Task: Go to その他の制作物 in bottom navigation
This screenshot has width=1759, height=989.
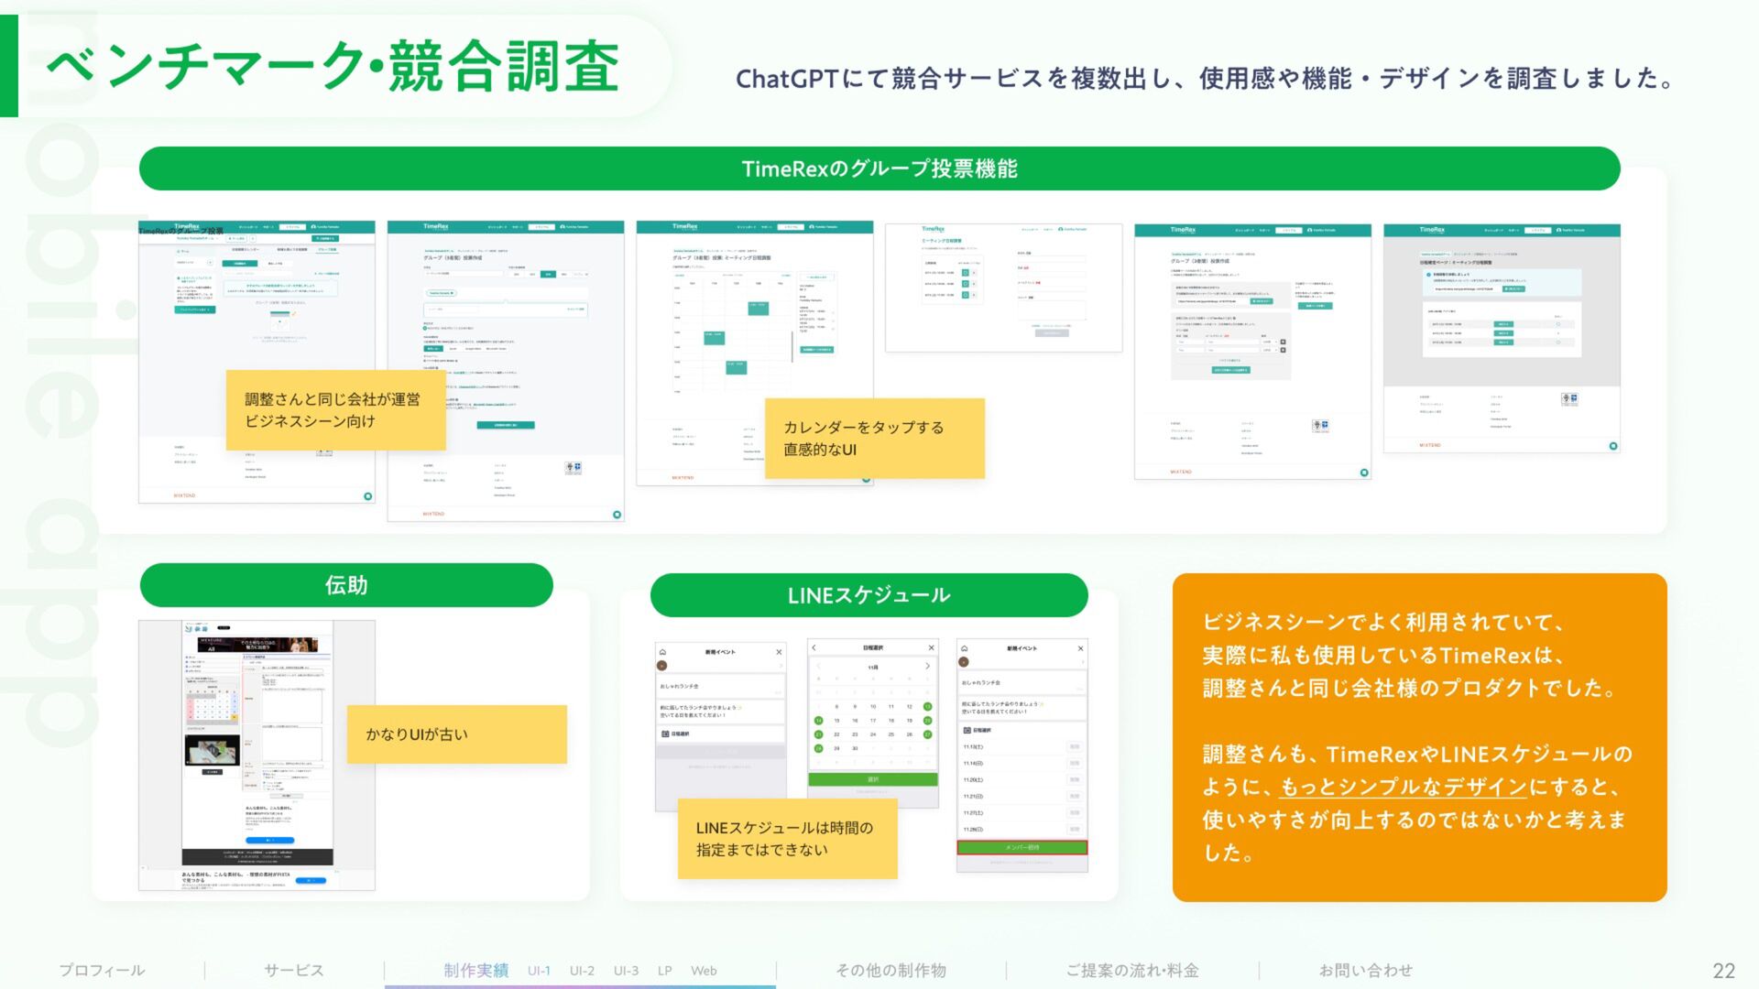Action: (890, 971)
